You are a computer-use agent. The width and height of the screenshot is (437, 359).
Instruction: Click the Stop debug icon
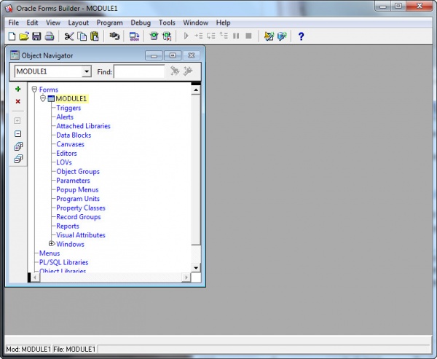tap(248, 36)
